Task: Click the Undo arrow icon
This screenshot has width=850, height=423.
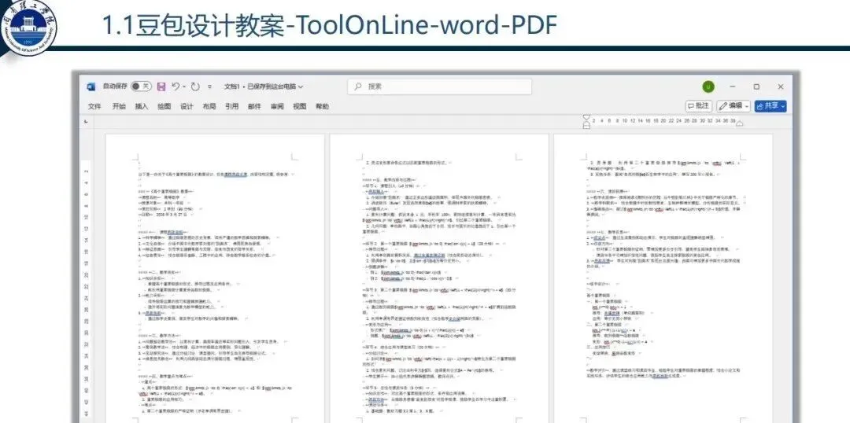Action: (x=176, y=86)
